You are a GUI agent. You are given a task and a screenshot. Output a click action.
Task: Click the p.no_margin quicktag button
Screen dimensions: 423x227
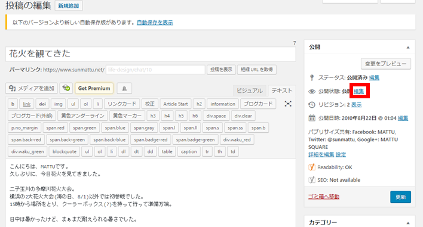pyautogui.click(x=24, y=128)
